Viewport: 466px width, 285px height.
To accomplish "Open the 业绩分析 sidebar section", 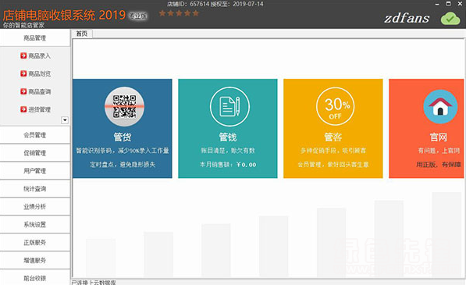I will click(35, 206).
